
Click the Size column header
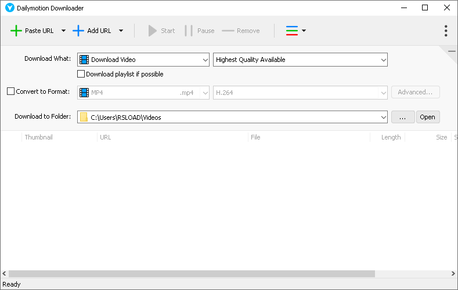428,137
